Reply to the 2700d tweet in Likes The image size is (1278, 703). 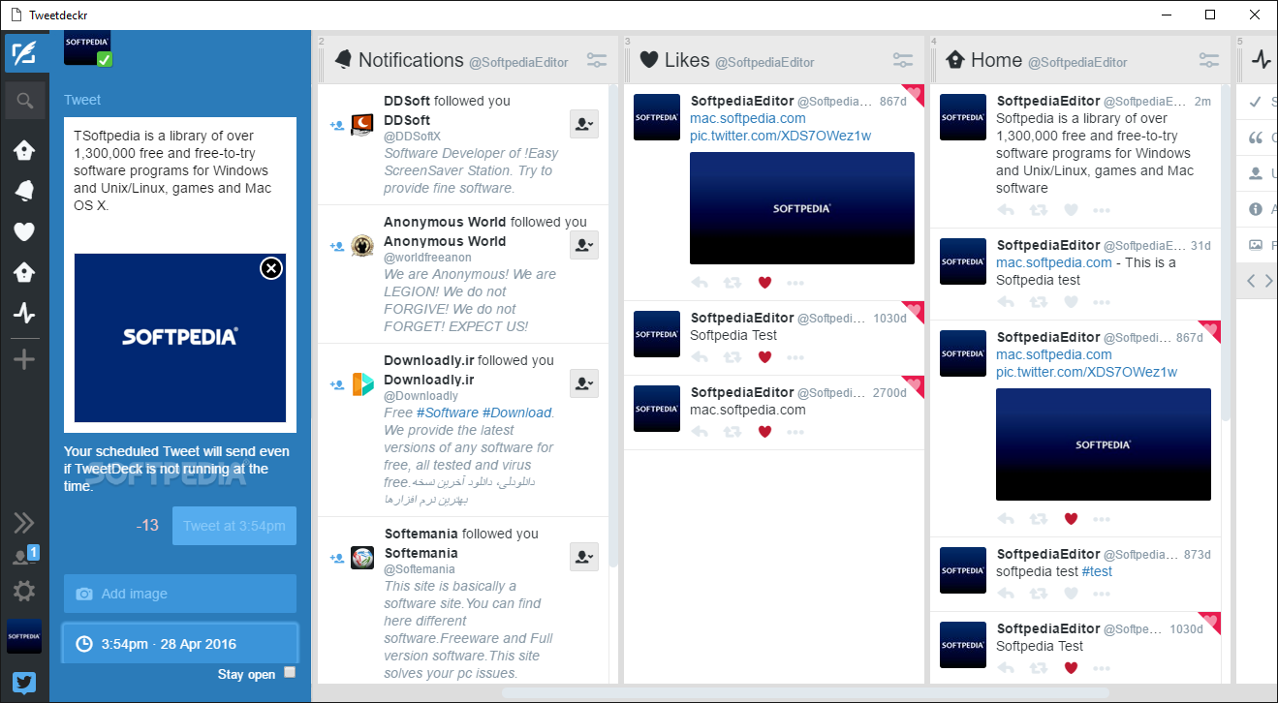(700, 432)
